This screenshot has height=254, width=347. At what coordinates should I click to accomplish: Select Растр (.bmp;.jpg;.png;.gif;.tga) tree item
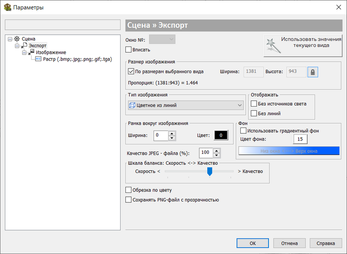tap(78, 59)
